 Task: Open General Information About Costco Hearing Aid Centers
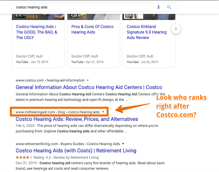(89, 87)
